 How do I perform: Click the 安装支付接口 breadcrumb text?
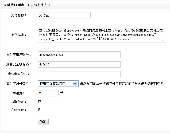point(40,5)
